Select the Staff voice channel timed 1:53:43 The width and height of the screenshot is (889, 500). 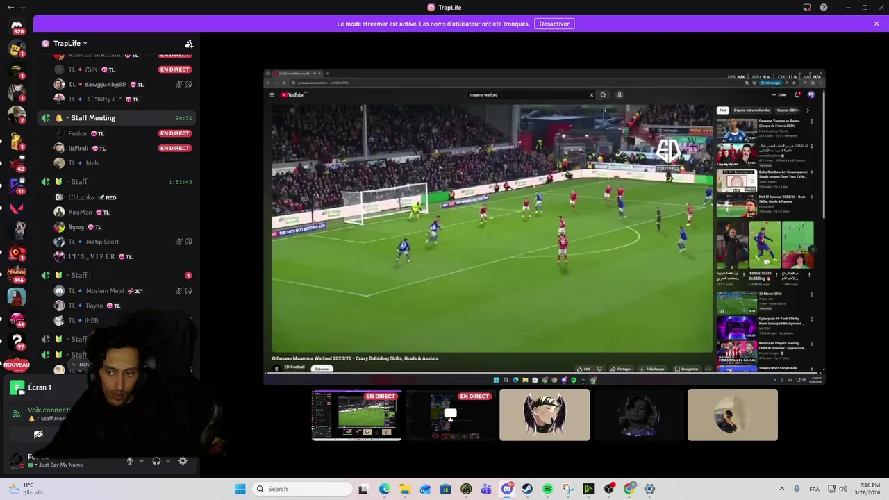pyautogui.click(x=117, y=182)
